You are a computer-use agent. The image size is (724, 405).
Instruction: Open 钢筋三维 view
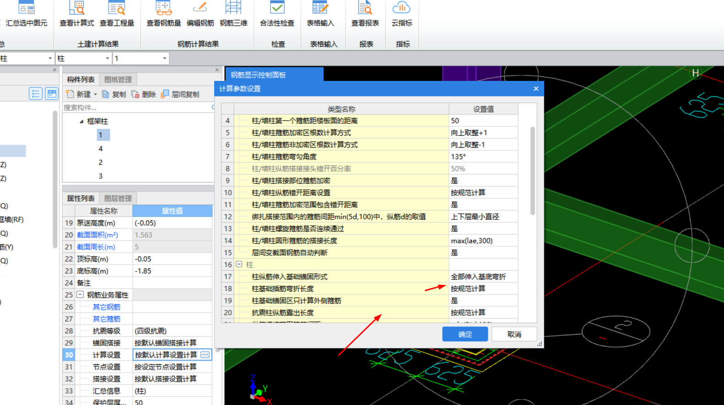pyautogui.click(x=233, y=14)
